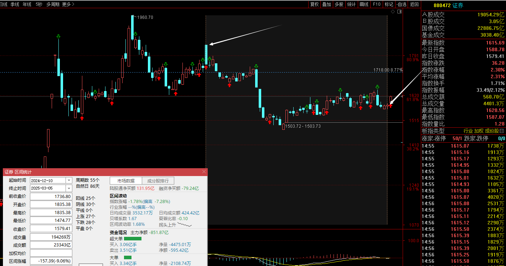Viewport: 506px width, 266px height.
Task: Click the tick row with volume 1738万
Action: click(x=463, y=146)
